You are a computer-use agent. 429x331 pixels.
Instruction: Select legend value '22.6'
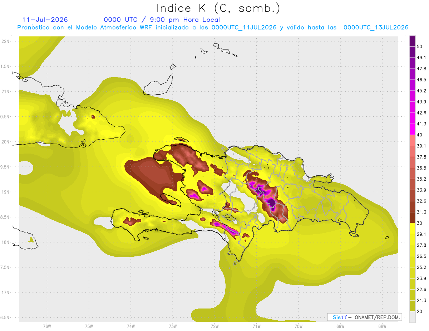(x=421, y=289)
